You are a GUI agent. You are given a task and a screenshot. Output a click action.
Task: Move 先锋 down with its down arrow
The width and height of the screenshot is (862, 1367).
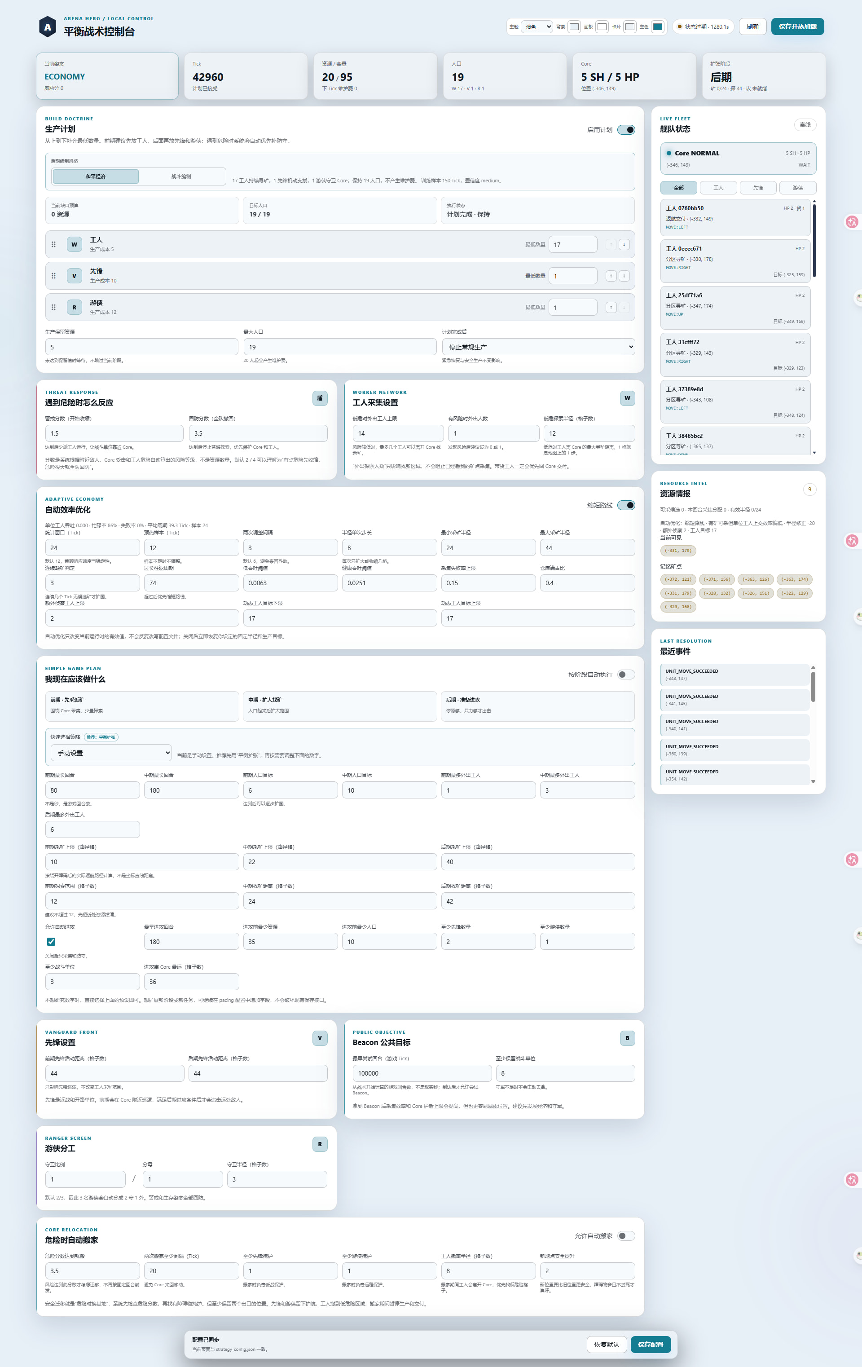tap(624, 276)
